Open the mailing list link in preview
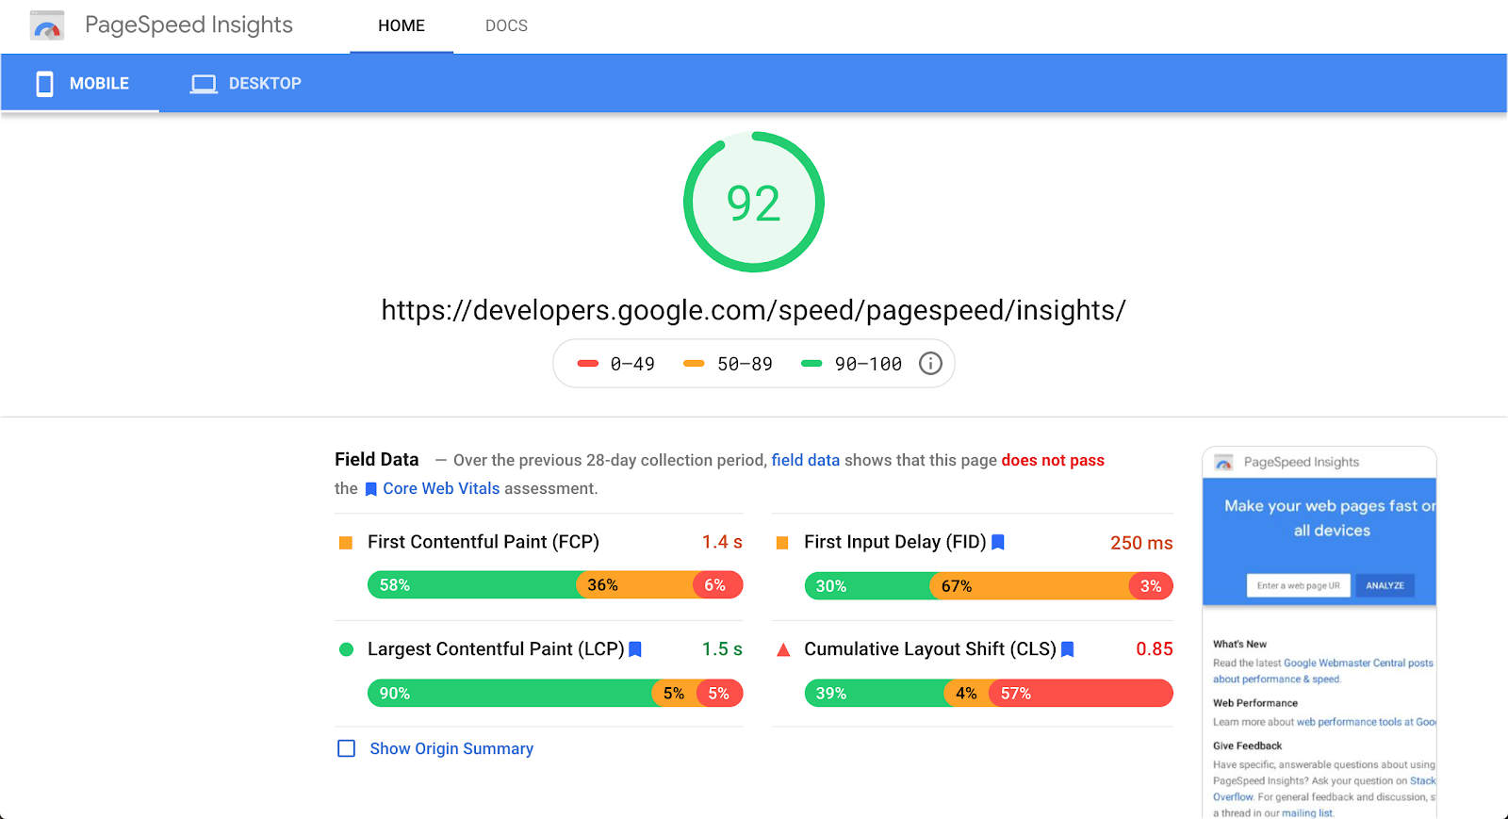 pyautogui.click(x=1307, y=812)
